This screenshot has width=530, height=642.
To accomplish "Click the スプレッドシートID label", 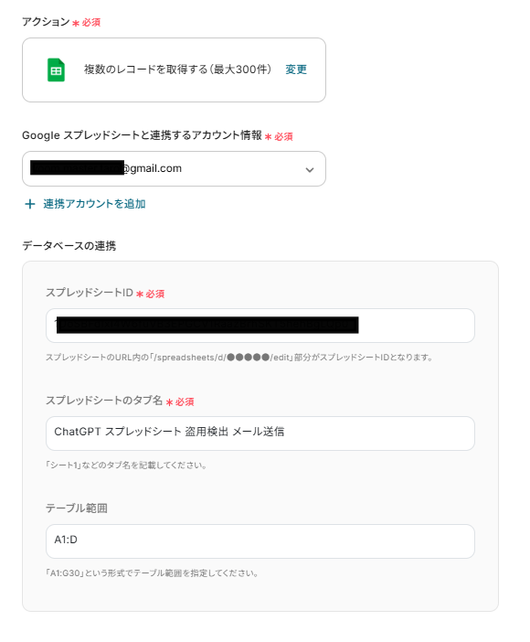I will pos(90,293).
